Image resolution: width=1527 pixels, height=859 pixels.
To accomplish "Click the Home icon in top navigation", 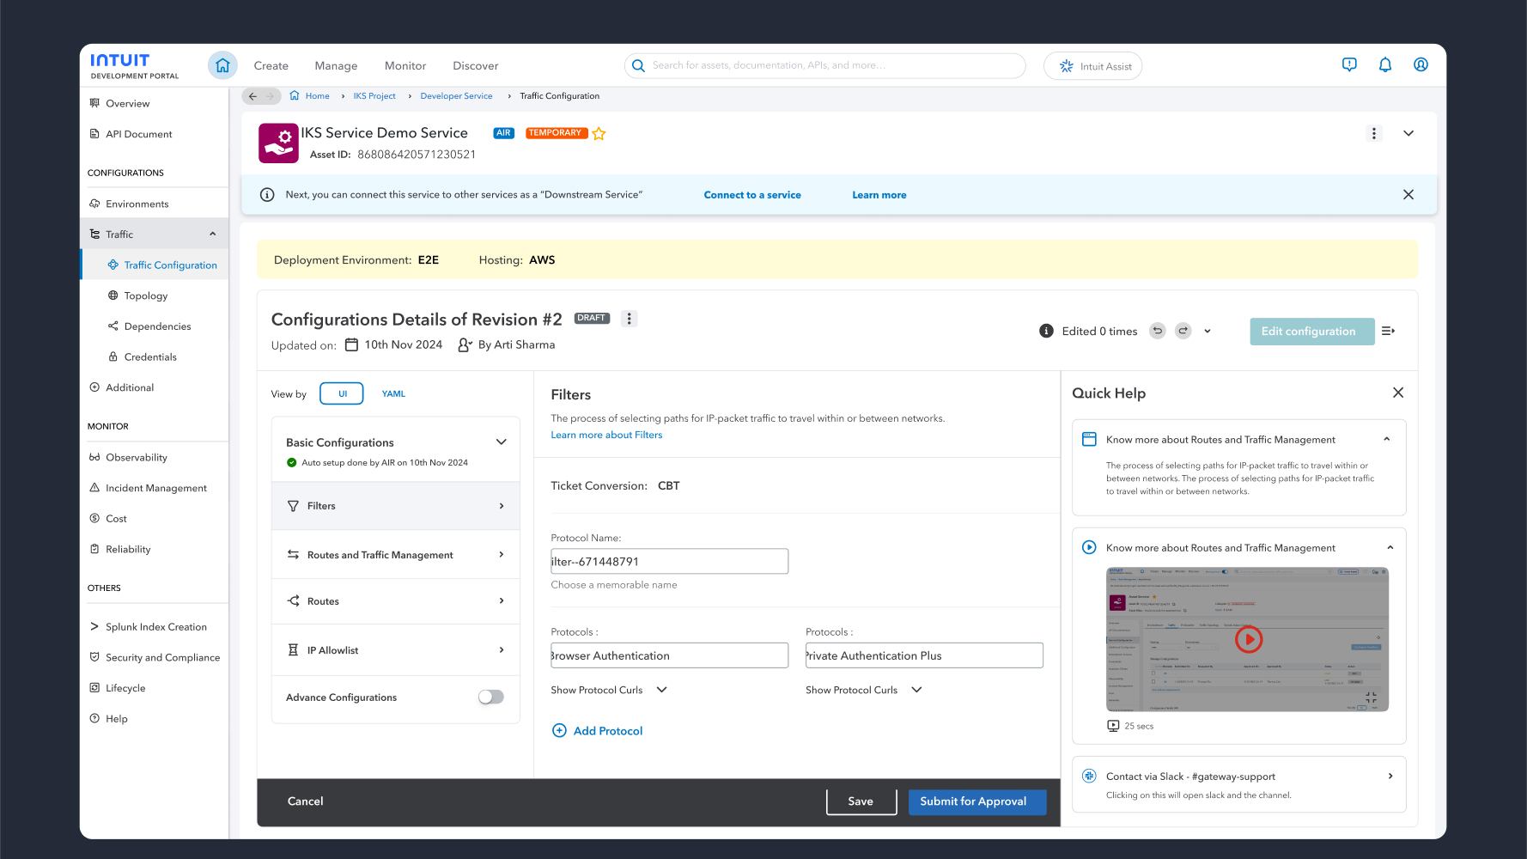I will pos(222,65).
